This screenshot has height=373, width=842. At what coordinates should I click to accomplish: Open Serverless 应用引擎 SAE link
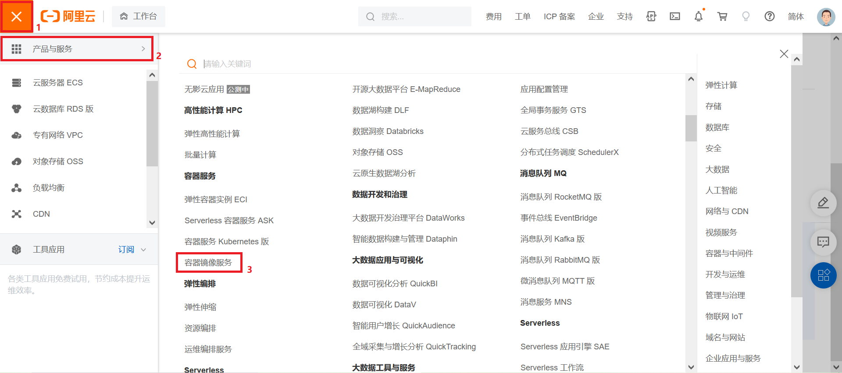(x=565, y=347)
